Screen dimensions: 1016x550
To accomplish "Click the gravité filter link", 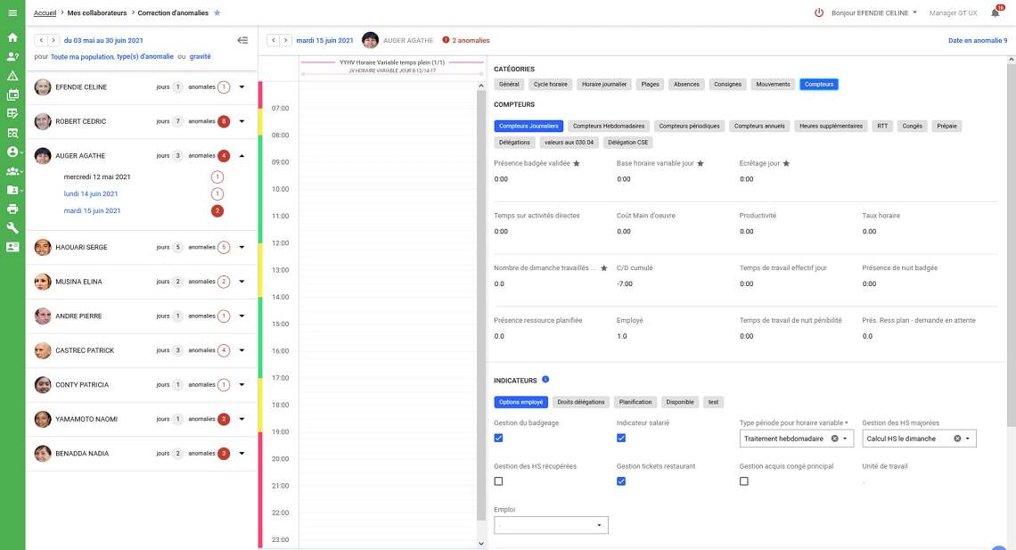I will click(201, 56).
